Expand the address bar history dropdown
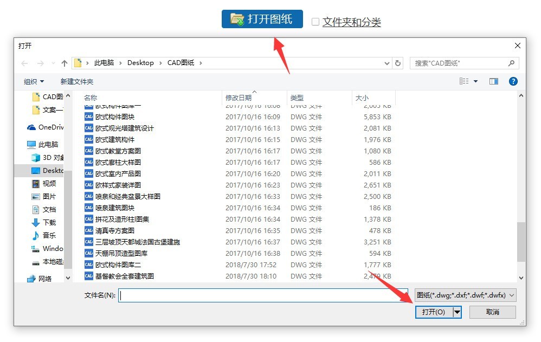Image resolution: width=541 pixels, height=342 pixels. coord(387,63)
